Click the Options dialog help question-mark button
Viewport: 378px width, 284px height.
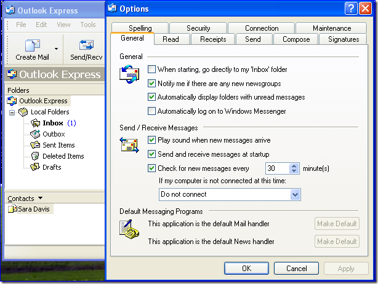[x=351, y=9]
